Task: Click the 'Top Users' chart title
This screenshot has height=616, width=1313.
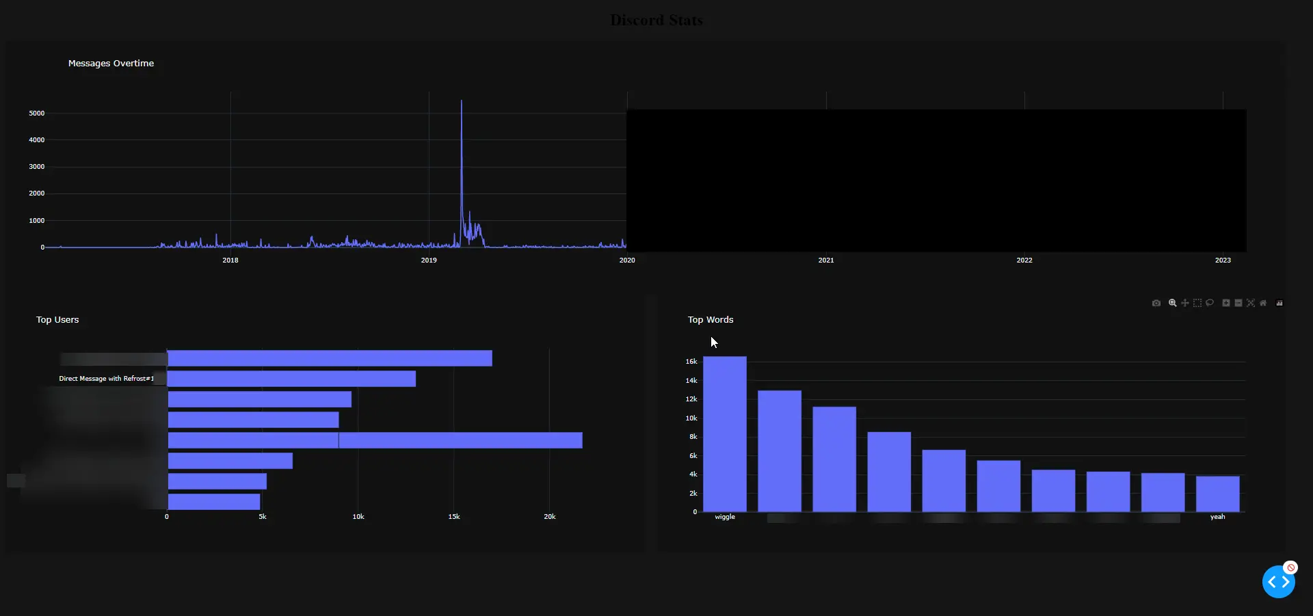Action: [57, 319]
